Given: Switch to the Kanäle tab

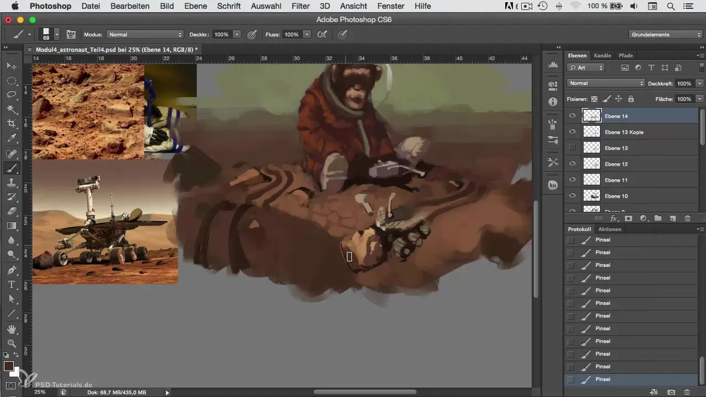Looking at the screenshot, I should (x=602, y=55).
